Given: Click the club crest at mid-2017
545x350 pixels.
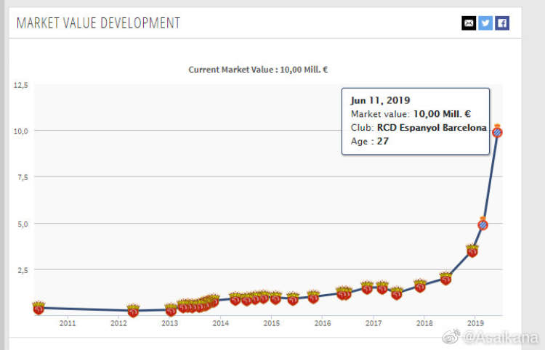Looking at the screenshot, I should point(397,293).
